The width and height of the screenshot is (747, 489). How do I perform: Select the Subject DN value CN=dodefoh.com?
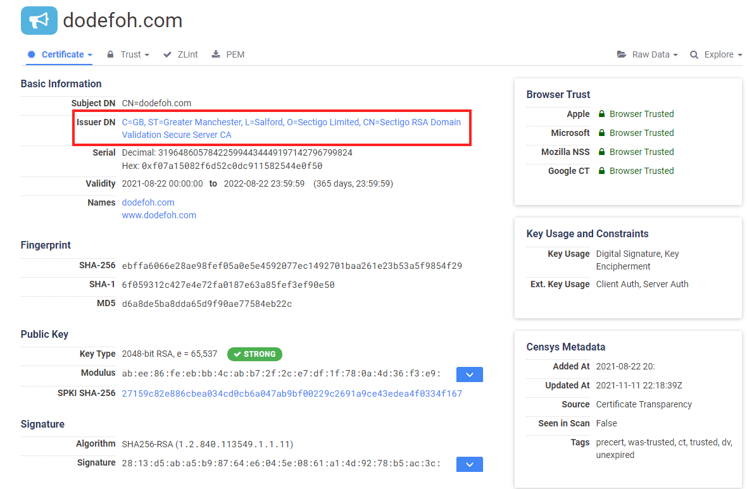(156, 103)
